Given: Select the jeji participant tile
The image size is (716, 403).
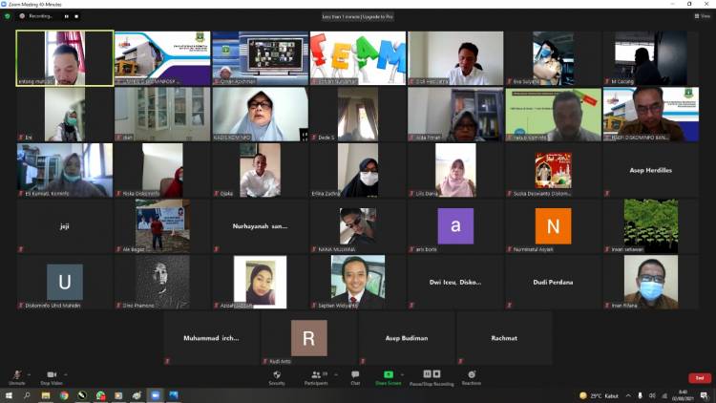Looking at the screenshot, I should [x=64, y=226].
